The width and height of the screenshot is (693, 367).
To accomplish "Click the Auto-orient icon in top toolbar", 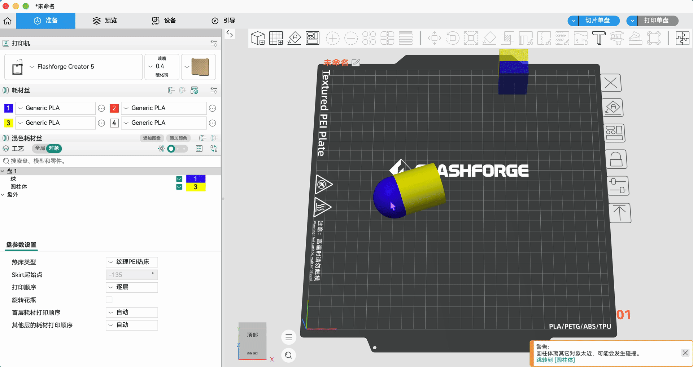I will [294, 38].
